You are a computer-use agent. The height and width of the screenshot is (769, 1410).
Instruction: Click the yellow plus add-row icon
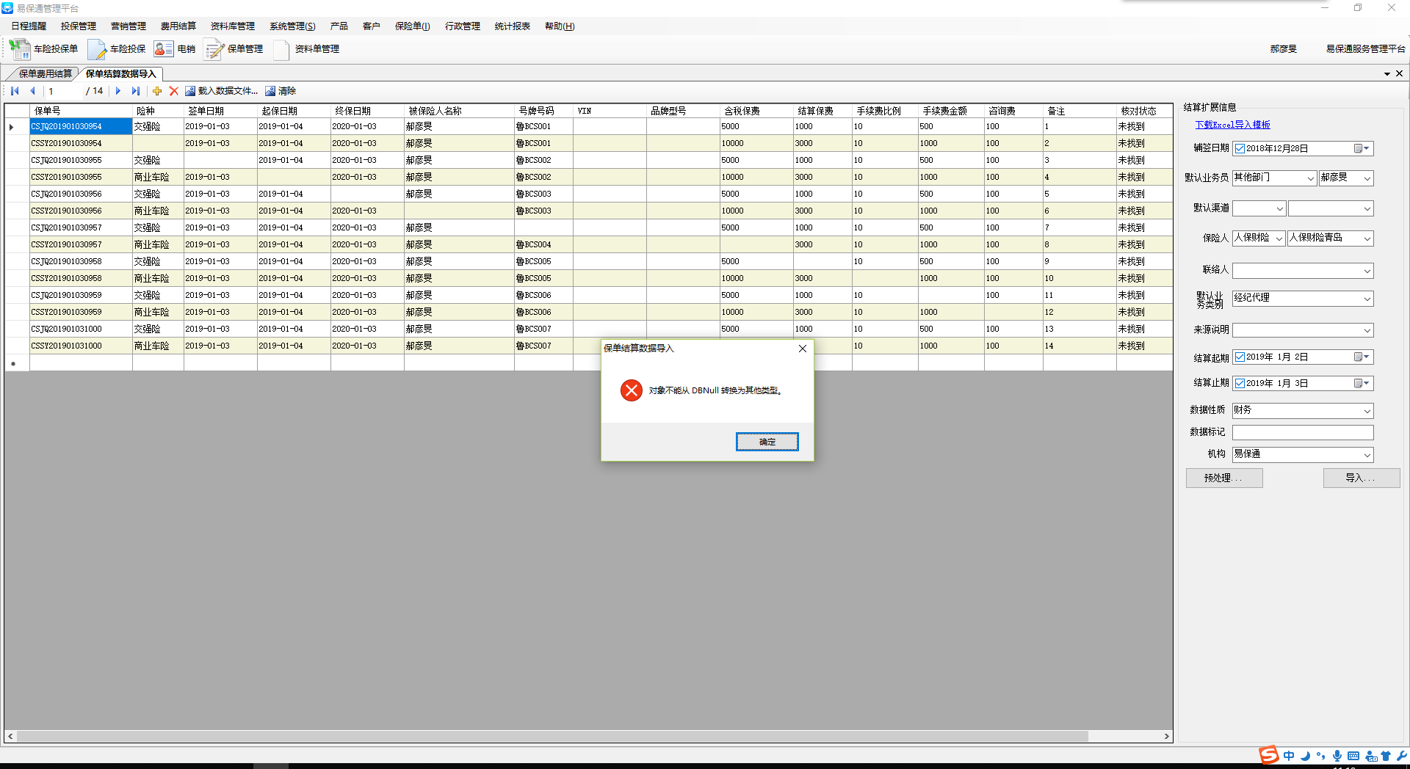(156, 91)
